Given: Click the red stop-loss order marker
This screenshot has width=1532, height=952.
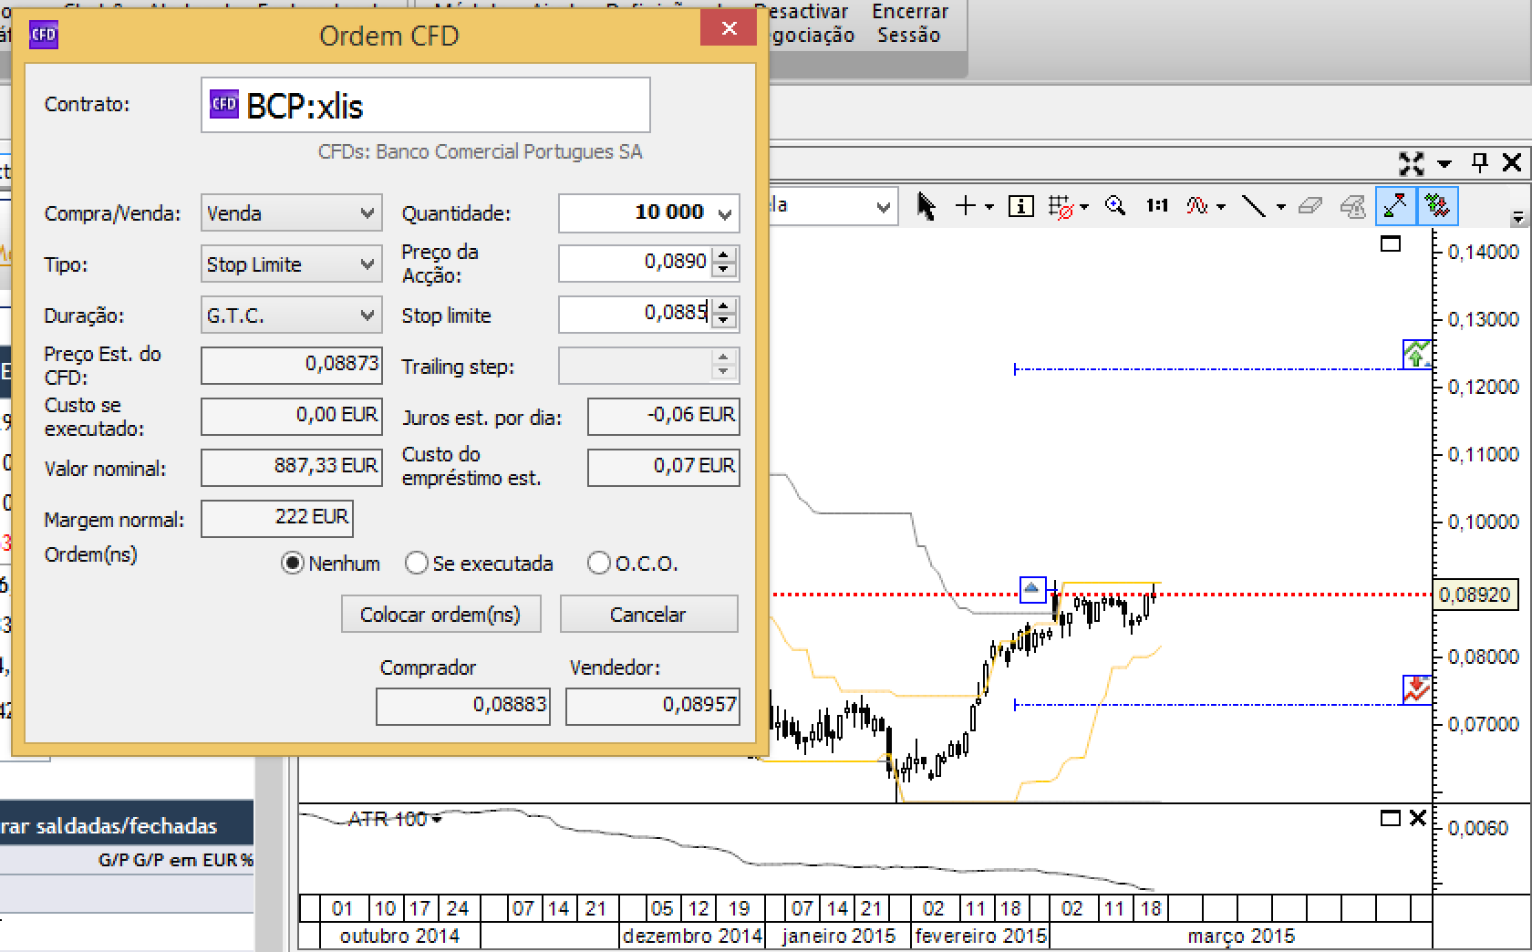Looking at the screenshot, I should [1417, 689].
